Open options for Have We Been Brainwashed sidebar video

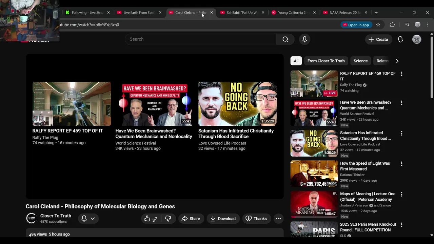401,103
